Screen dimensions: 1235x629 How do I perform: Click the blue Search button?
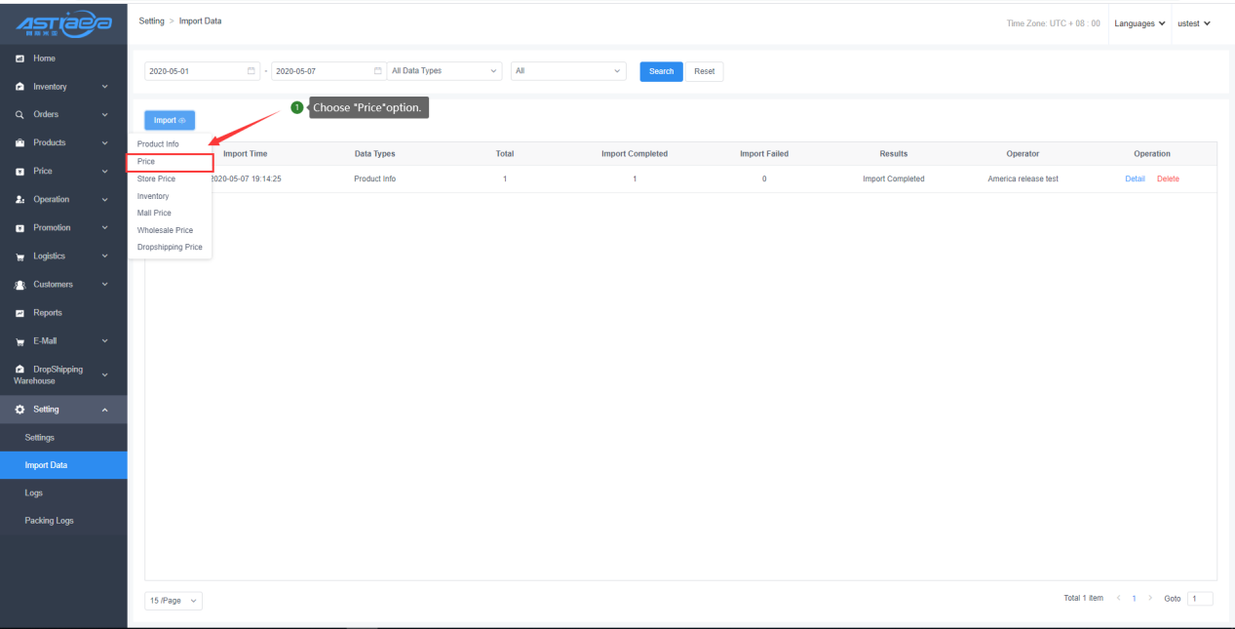click(661, 71)
